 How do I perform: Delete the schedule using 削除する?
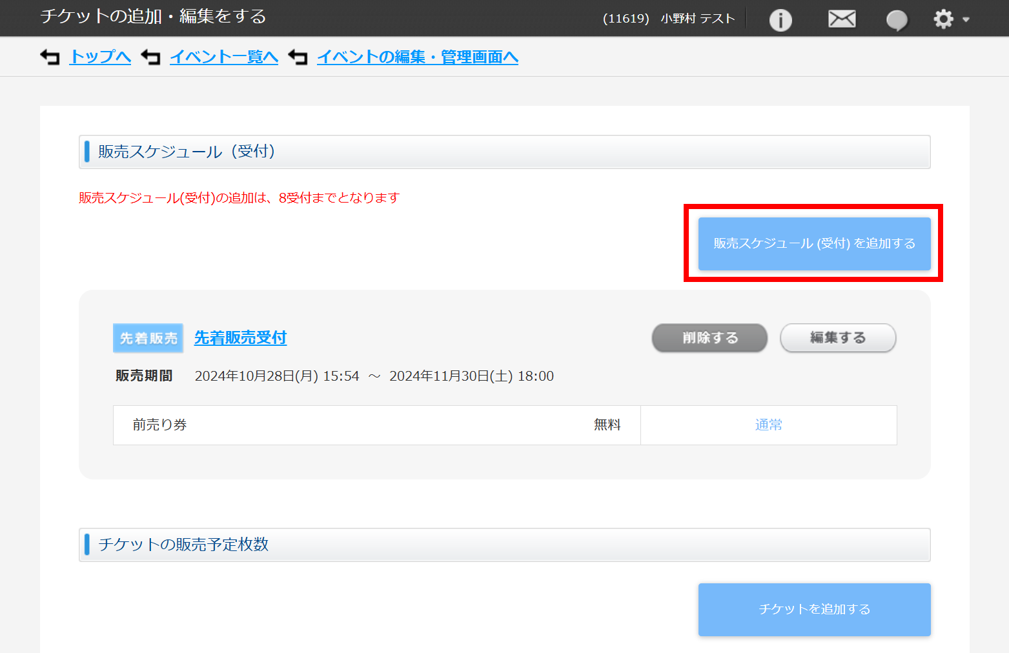point(709,337)
